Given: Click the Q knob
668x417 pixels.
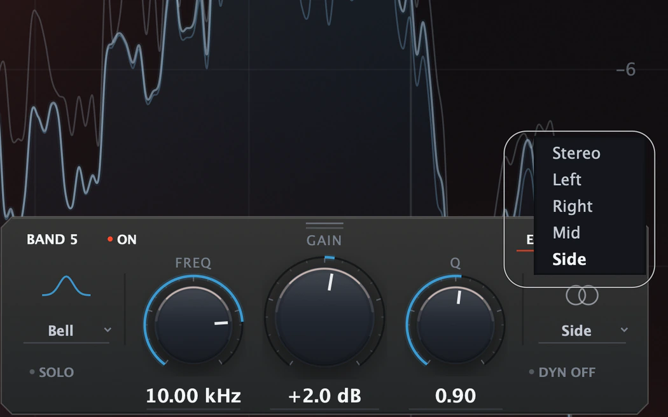Looking at the screenshot, I should [456, 324].
